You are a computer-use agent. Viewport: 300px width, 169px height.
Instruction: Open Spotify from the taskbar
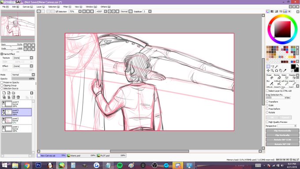pyautogui.click(x=120, y=165)
